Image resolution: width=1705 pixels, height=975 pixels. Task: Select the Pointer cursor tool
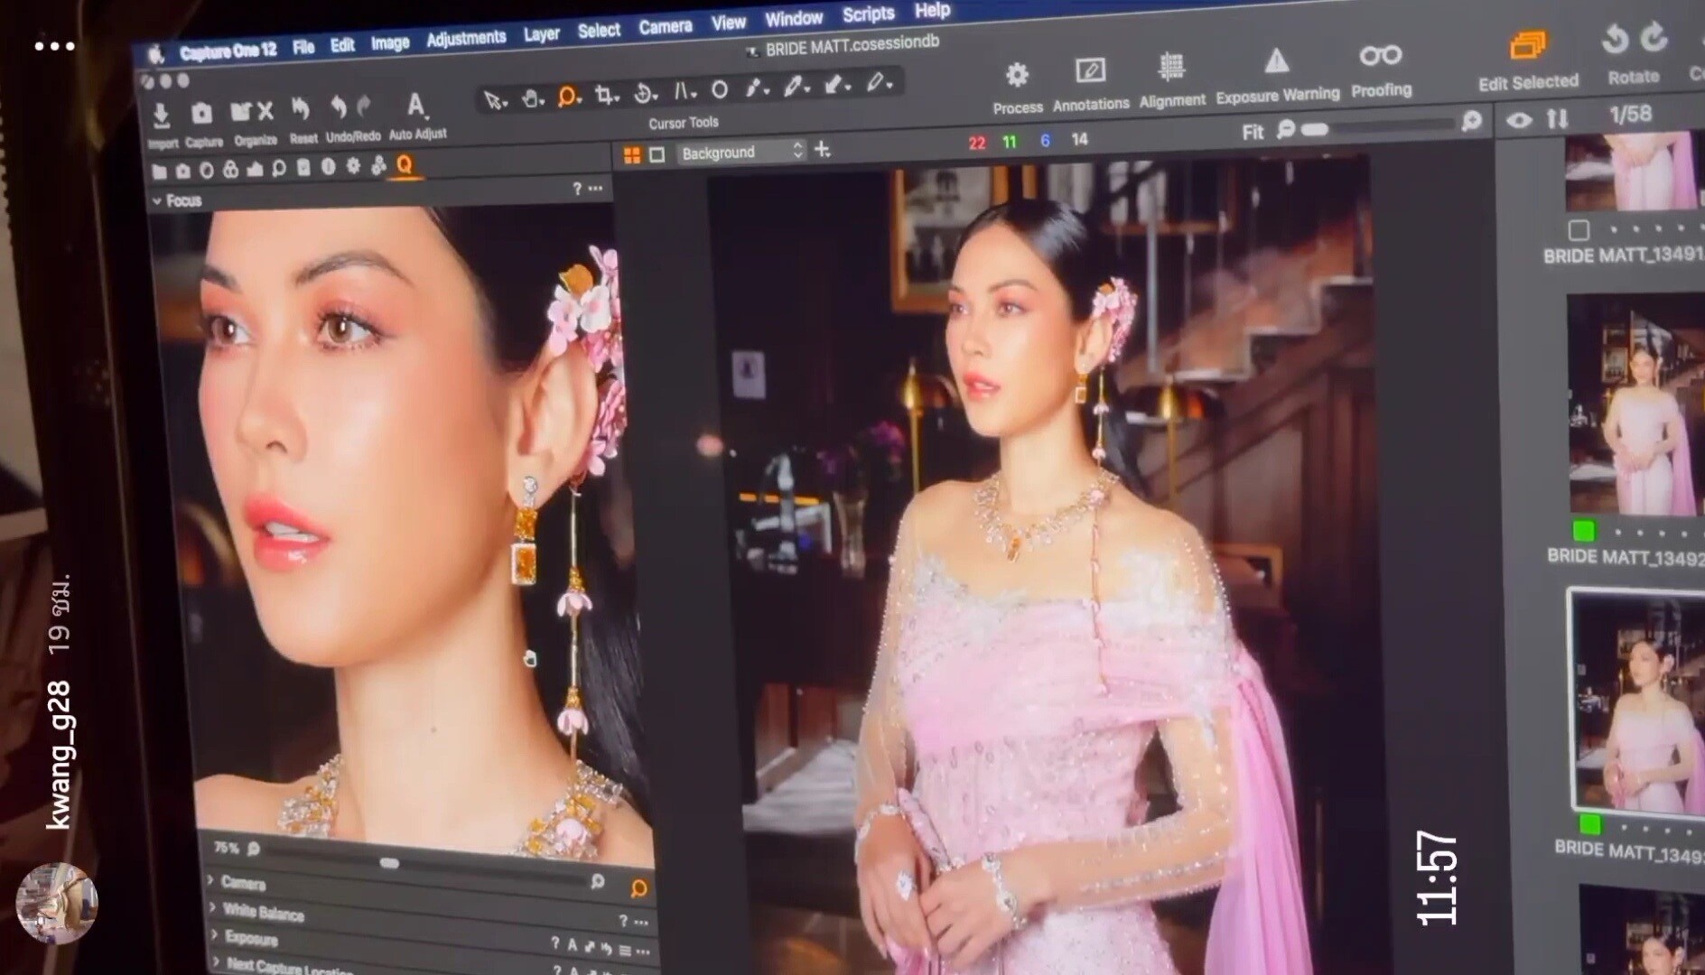point(494,100)
